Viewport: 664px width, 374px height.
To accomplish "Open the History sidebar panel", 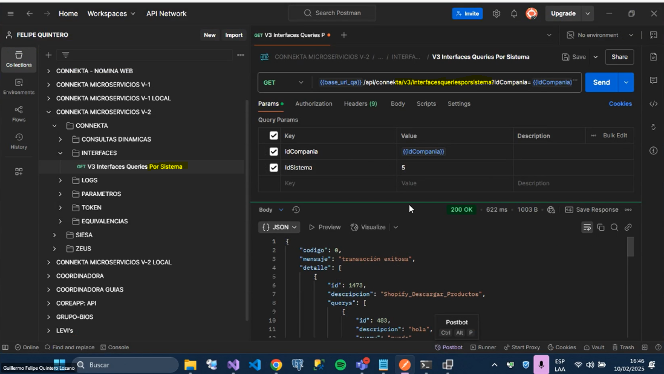I will pyautogui.click(x=19, y=141).
